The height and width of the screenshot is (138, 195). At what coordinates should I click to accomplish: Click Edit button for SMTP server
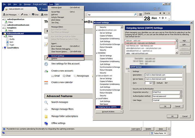pyautogui.click(x=185, y=45)
